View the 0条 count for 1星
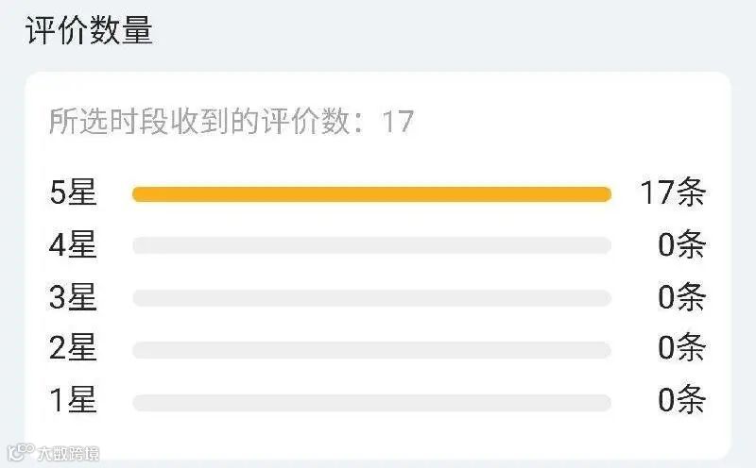756x468 pixels. tap(681, 400)
